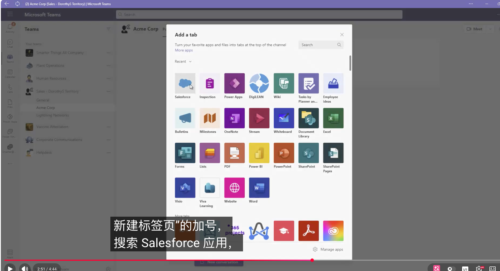Image resolution: width=500 pixels, height=271 pixels.
Task: Expand the Corporate Communications team
Action: [x=59, y=140]
